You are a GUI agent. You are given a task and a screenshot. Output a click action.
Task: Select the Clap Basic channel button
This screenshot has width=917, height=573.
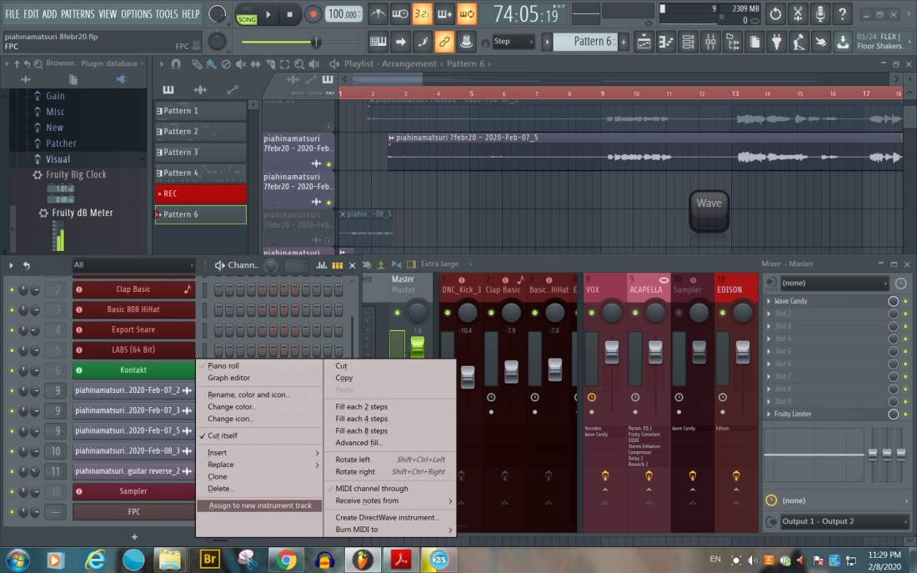point(133,289)
